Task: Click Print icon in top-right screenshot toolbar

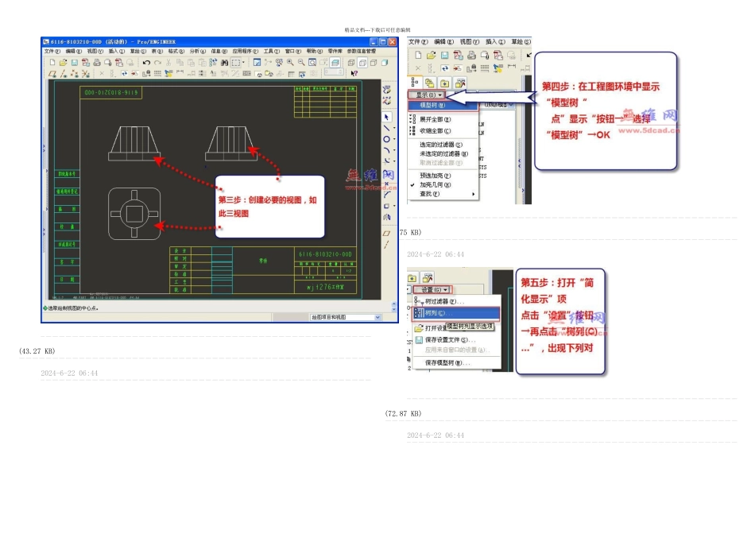Action: 471,56
